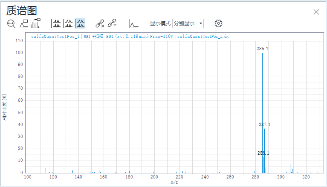The height and width of the screenshot is (187, 327).
Task: Click the 显示模式 label text
Action: click(160, 23)
